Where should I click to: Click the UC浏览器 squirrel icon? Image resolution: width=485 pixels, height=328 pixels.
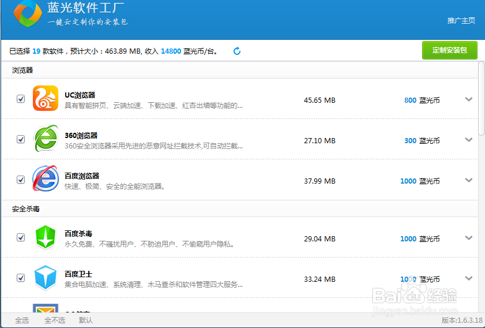tap(46, 98)
